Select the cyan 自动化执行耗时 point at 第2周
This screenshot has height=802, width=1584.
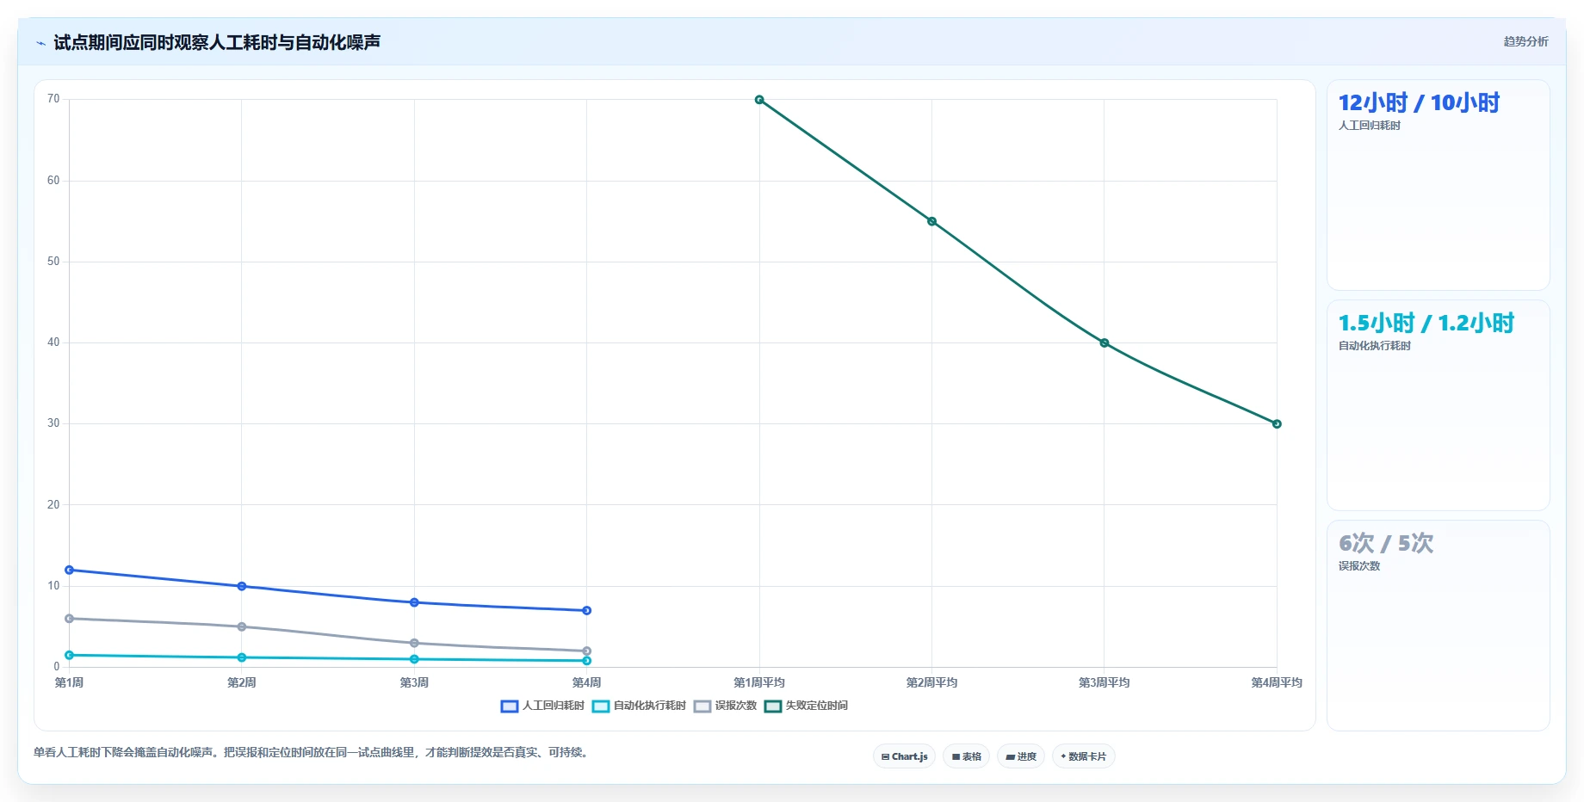pyautogui.click(x=242, y=657)
